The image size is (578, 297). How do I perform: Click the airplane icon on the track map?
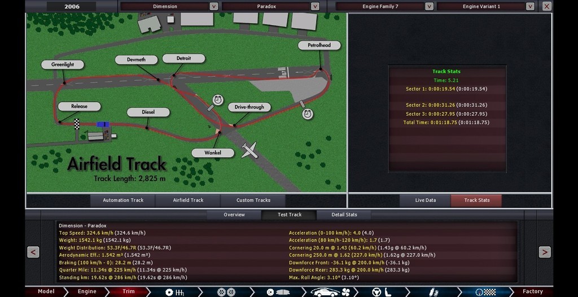249,150
